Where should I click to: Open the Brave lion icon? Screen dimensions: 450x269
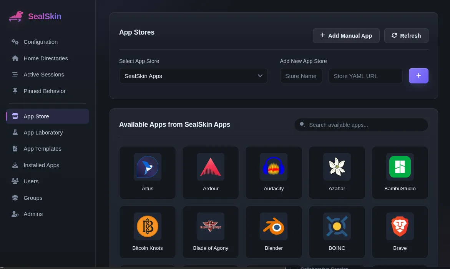400,226
